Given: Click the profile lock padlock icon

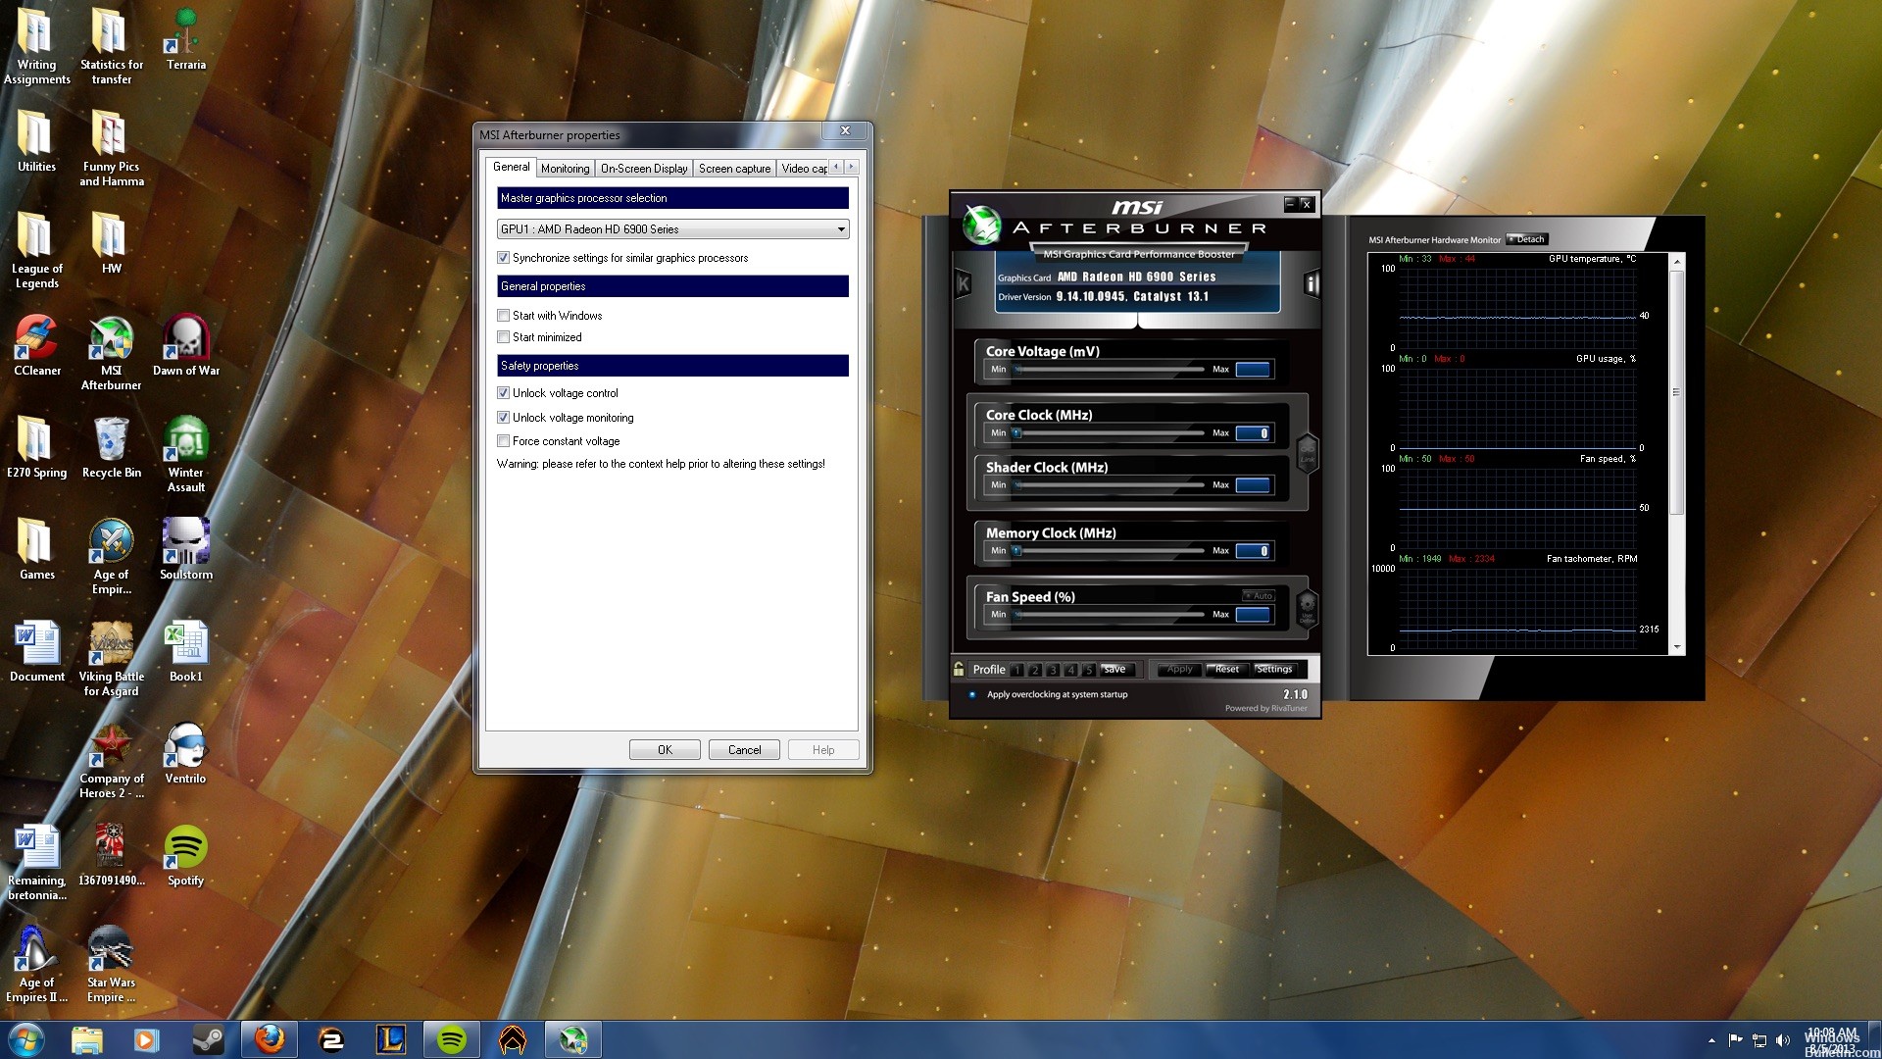Looking at the screenshot, I should pos(959,669).
